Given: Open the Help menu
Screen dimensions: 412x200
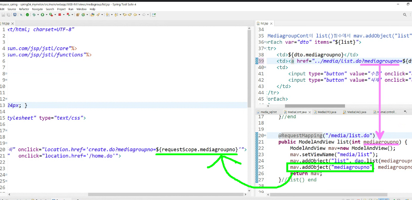Looking at the screenshot, I should 92,9.
